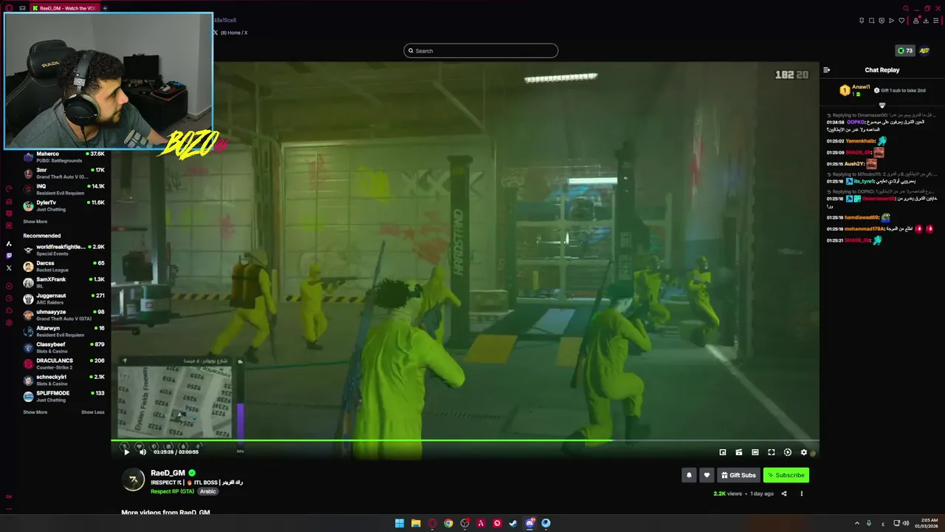The height and width of the screenshot is (532, 945).
Task: Open RaeD_GM channel avatar
Action: pyautogui.click(x=133, y=480)
